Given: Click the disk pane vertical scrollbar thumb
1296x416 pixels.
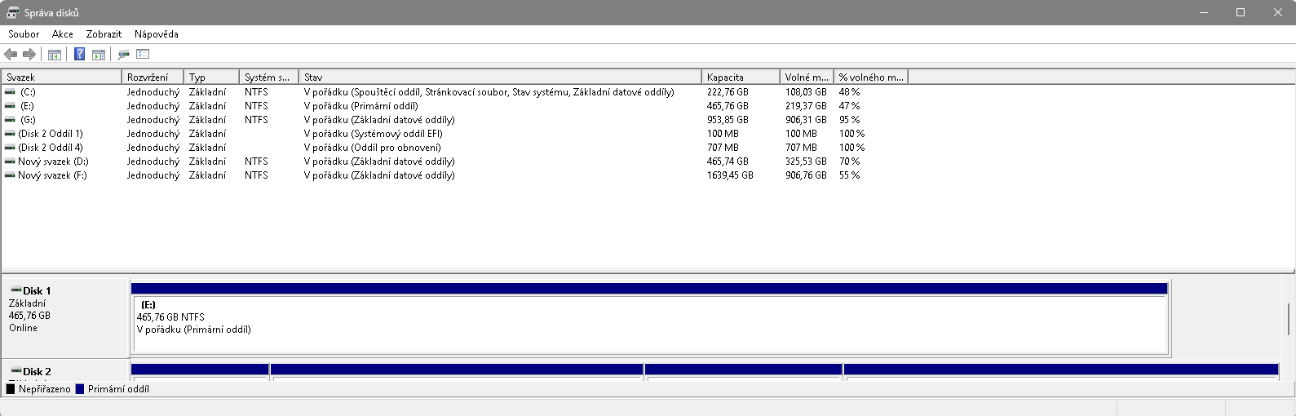Looking at the screenshot, I should click(1289, 319).
